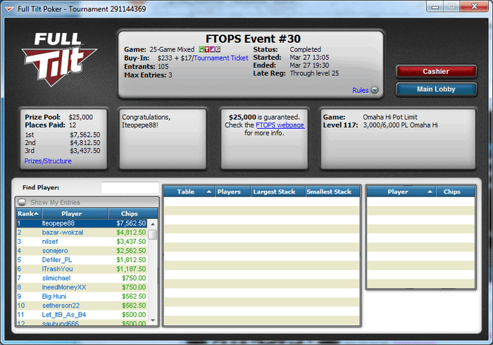
Task: Sort tables list by Table column
Action: coord(189,192)
